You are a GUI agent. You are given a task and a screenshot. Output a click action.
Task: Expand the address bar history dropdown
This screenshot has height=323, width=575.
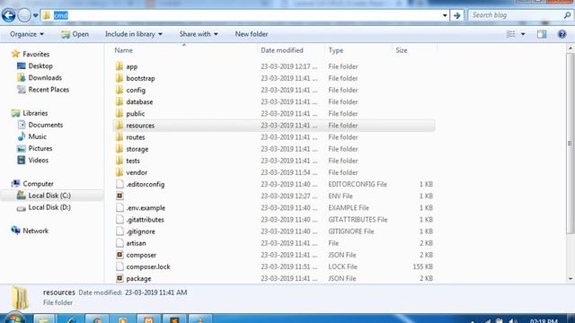click(445, 15)
